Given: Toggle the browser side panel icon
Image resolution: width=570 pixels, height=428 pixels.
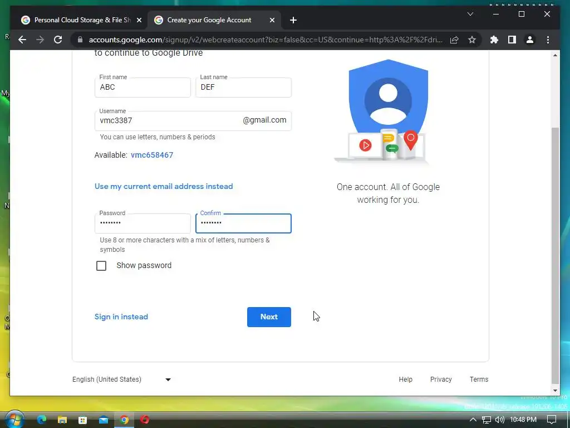Looking at the screenshot, I should click(512, 40).
